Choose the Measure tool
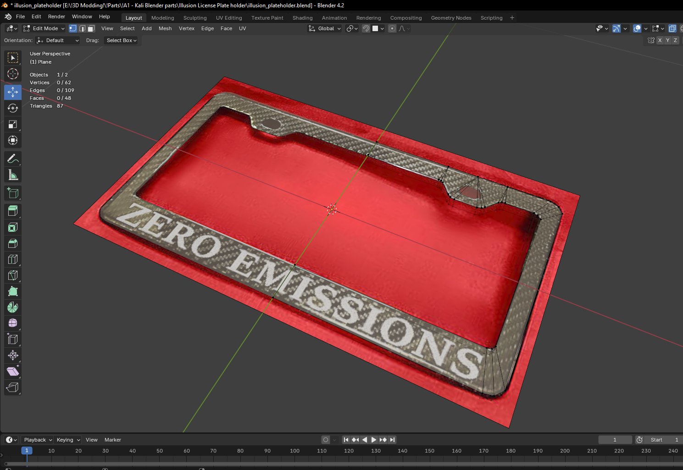The height and width of the screenshot is (470, 683). click(x=13, y=175)
